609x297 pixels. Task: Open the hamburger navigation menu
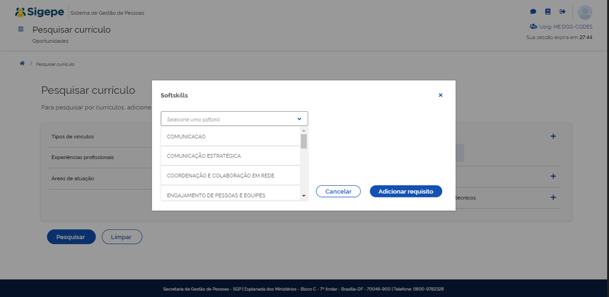(x=21, y=30)
